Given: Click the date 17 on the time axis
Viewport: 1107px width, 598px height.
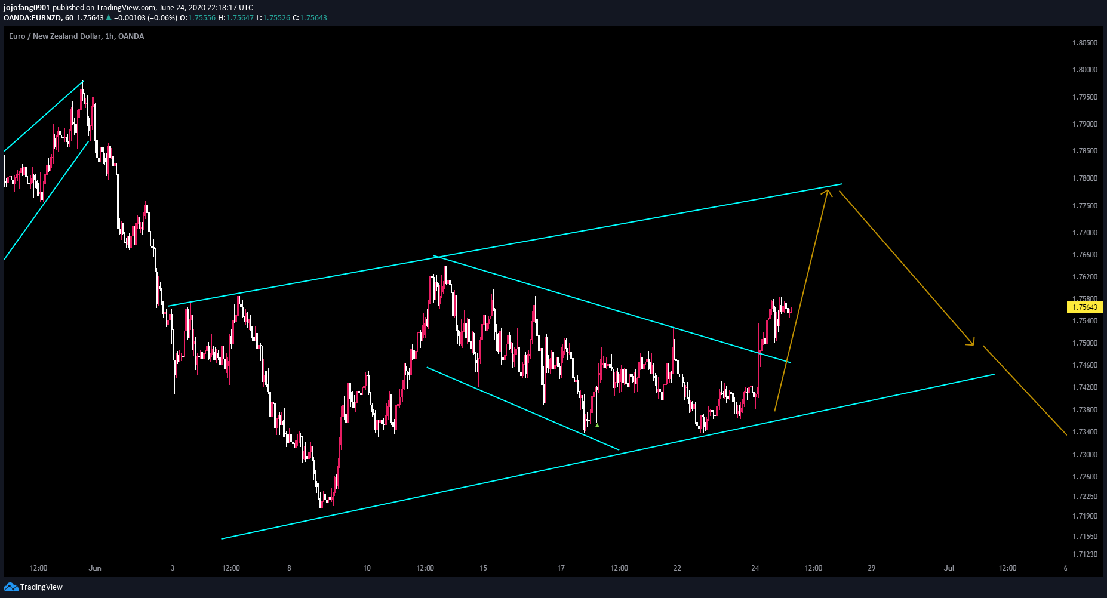Looking at the screenshot, I should point(561,568).
